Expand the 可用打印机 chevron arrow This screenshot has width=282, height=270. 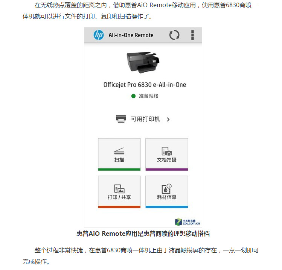coord(168,119)
